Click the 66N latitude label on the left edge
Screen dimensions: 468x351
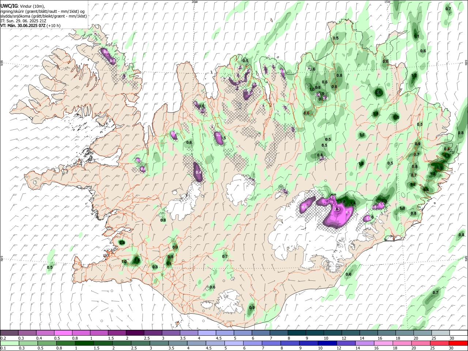click(2, 63)
